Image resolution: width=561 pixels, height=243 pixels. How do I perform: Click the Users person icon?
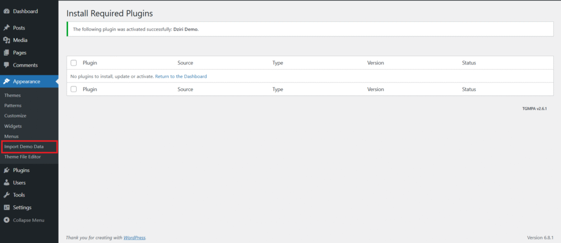[7, 183]
